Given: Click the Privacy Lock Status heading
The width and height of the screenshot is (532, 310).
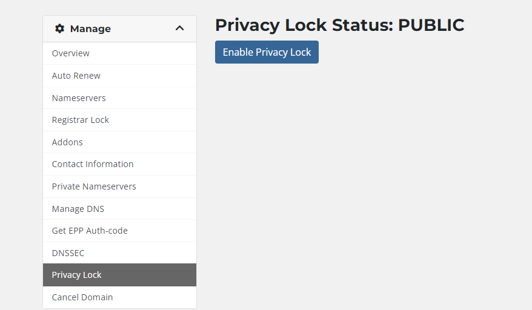Looking at the screenshot, I should pos(340,25).
